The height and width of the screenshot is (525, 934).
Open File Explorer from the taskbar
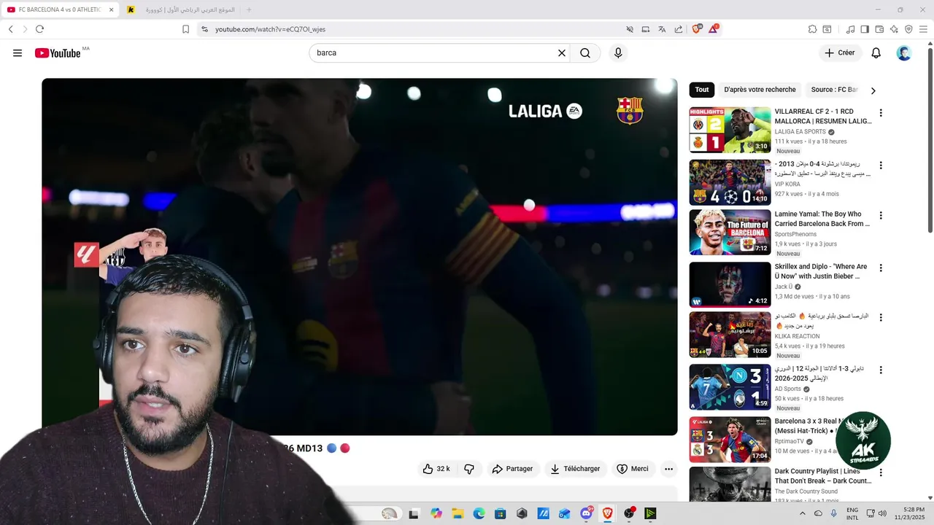tap(458, 513)
